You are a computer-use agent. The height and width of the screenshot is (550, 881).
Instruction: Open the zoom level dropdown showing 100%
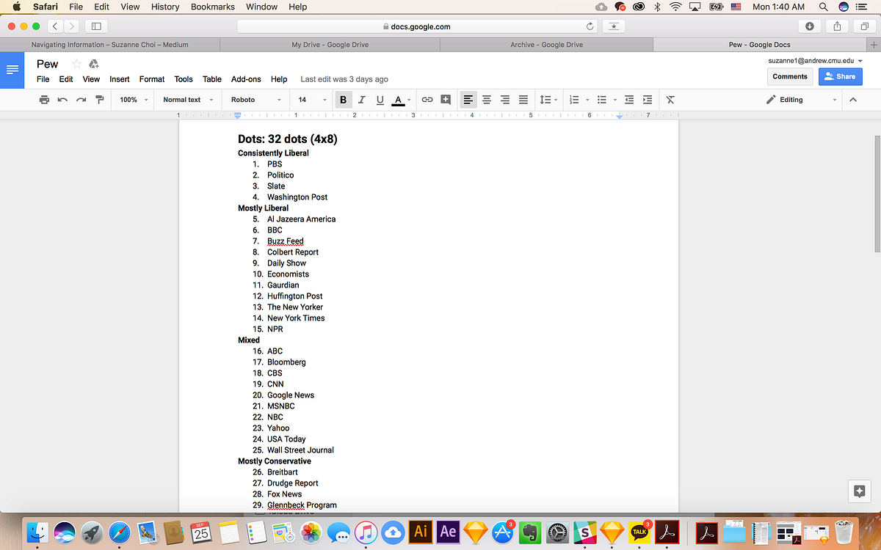coord(134,100)
